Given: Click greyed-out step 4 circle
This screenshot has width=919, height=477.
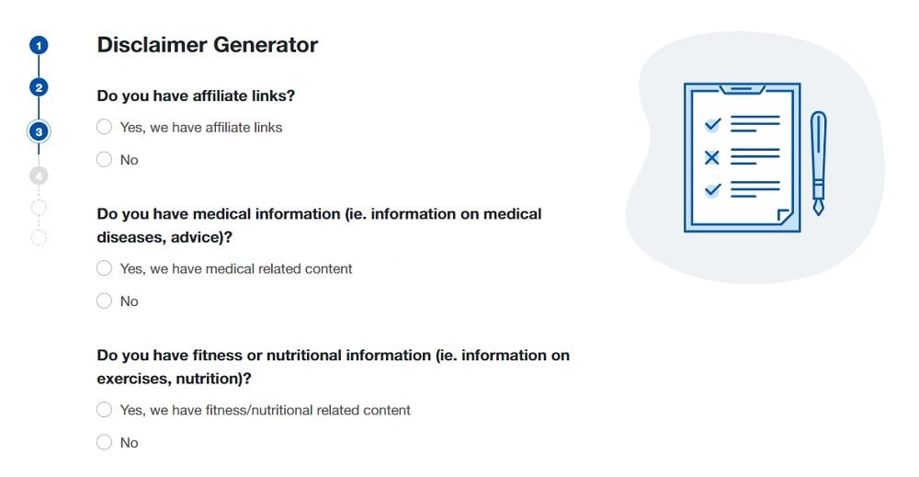Looking at the screenshot, I should point(39,176).
